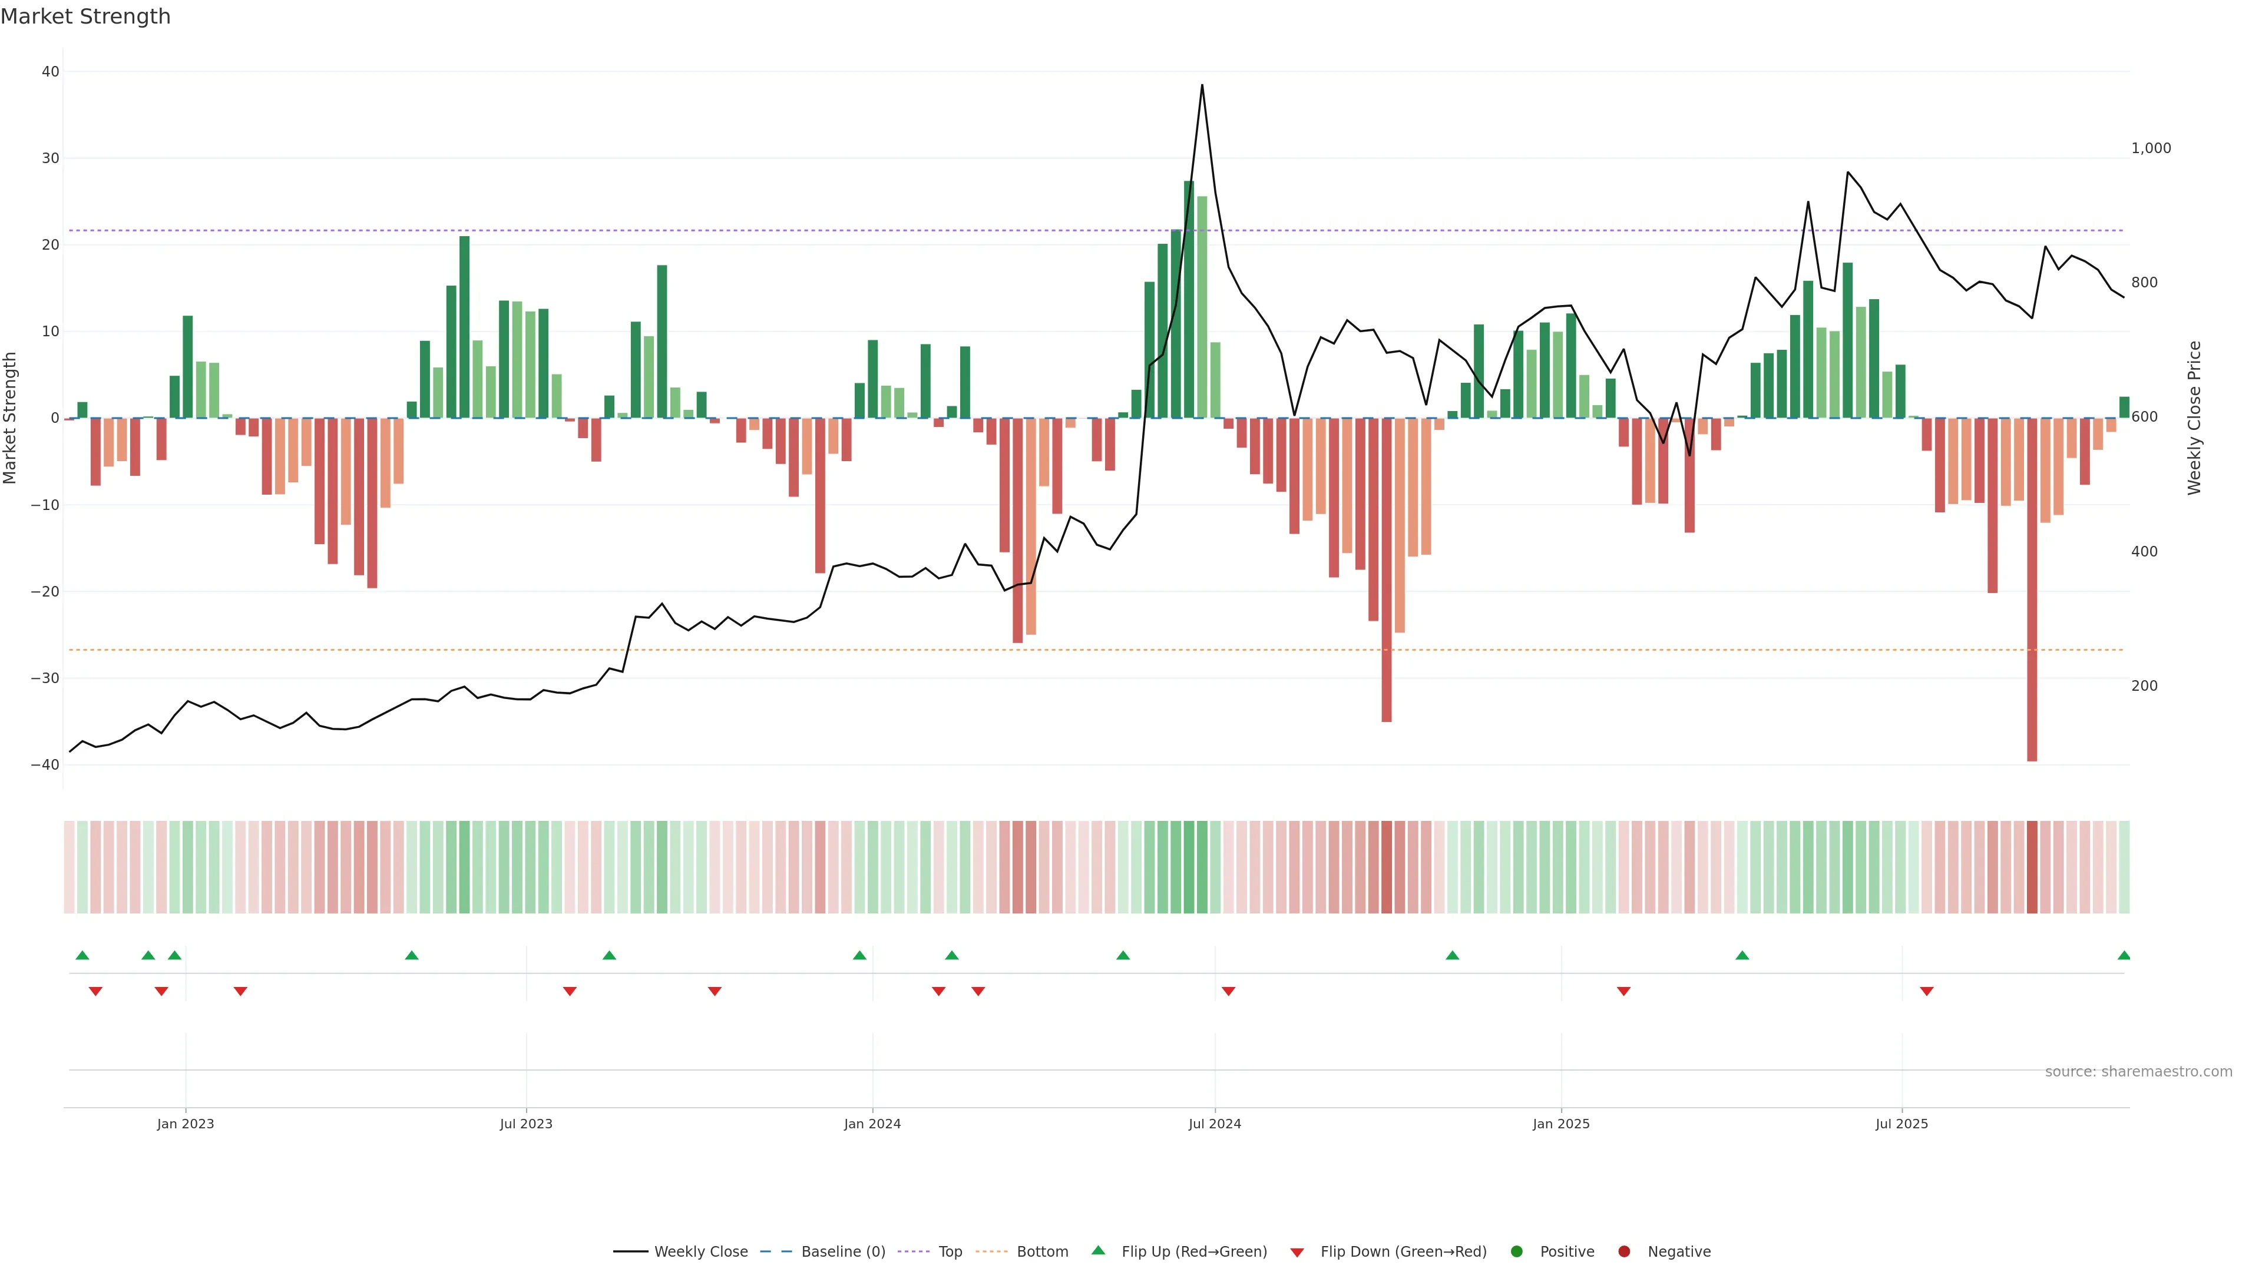Click the Flip Up green triangle legend icon
2262x1272 pixels.
click(x=1097, y=1250)
